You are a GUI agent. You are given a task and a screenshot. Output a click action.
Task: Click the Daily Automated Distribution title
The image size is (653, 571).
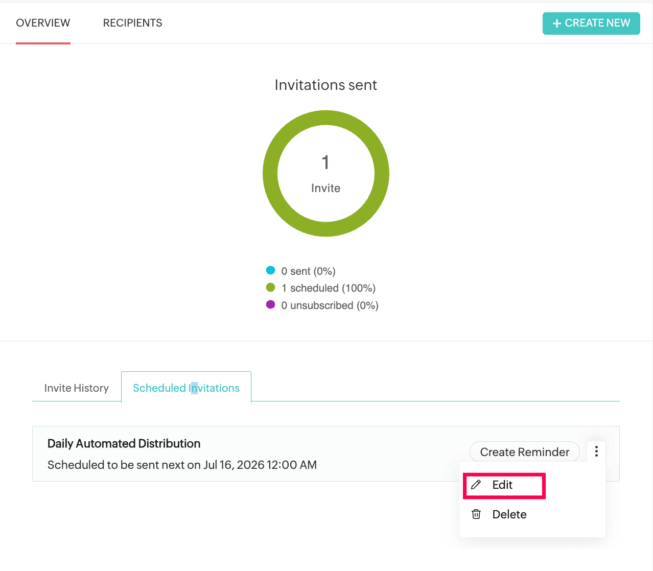[124, 443]
